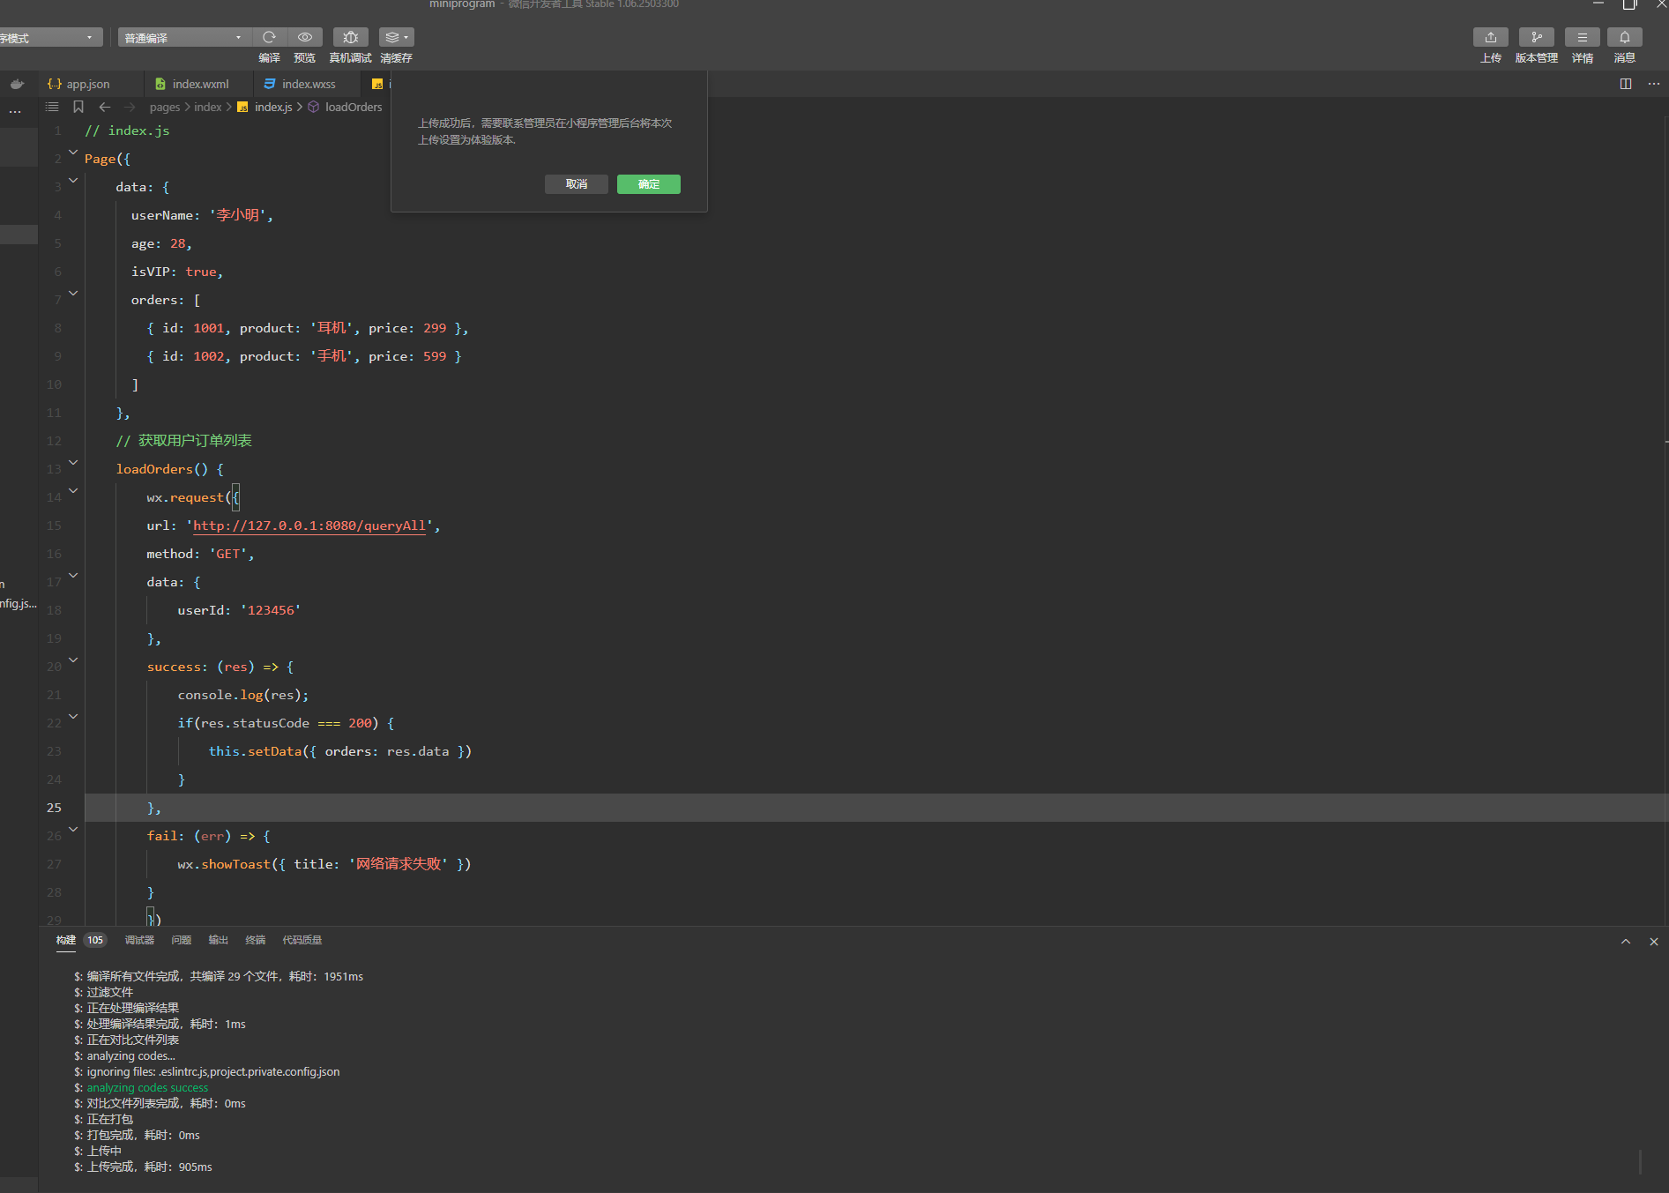Screen dimensions: 1669x1193
Task: Place cursor on userName '李小明' string
Action: point(238,215)
